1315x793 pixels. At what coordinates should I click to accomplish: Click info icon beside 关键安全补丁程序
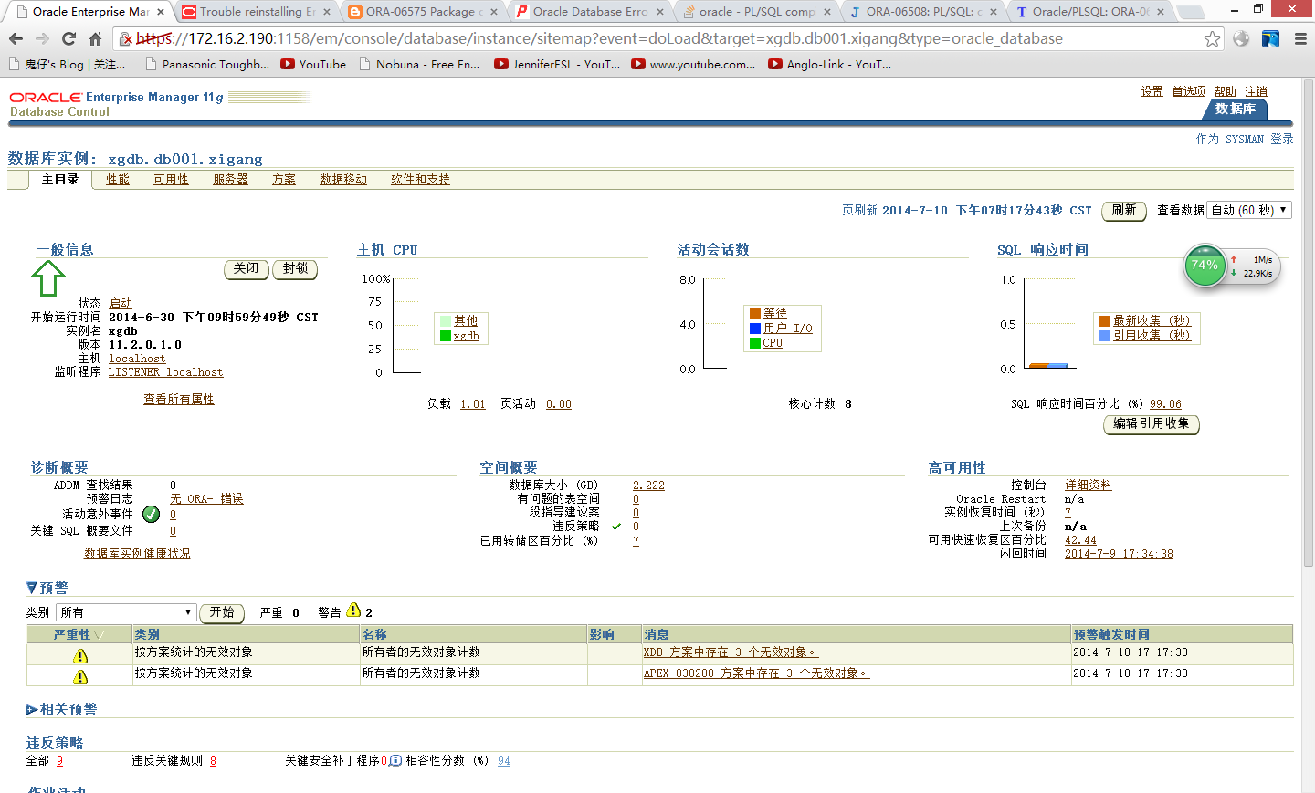coord(395,760)
